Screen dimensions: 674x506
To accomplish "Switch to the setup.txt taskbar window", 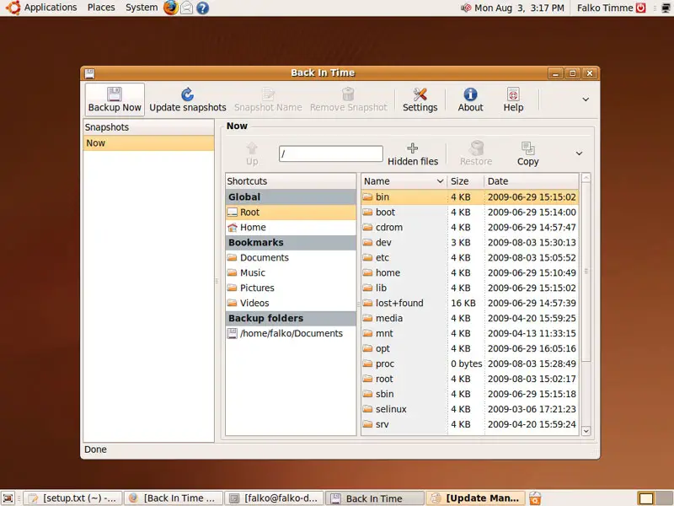I will coord(72,498).
